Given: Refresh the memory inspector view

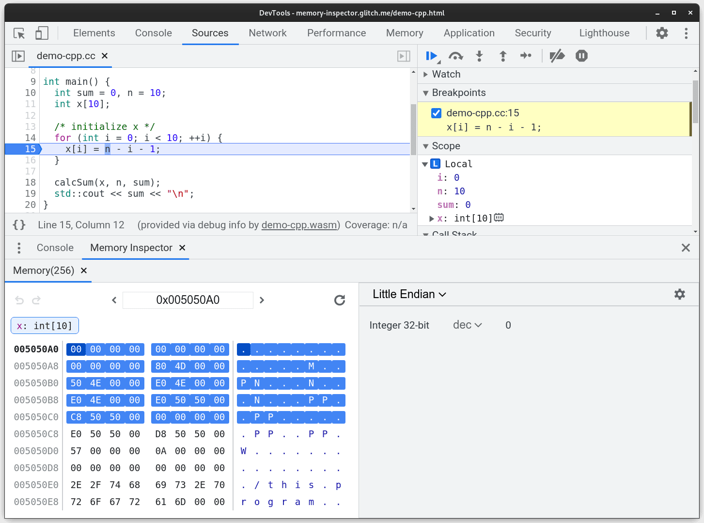Looking at the screenshot, I should tap(340, 300).
